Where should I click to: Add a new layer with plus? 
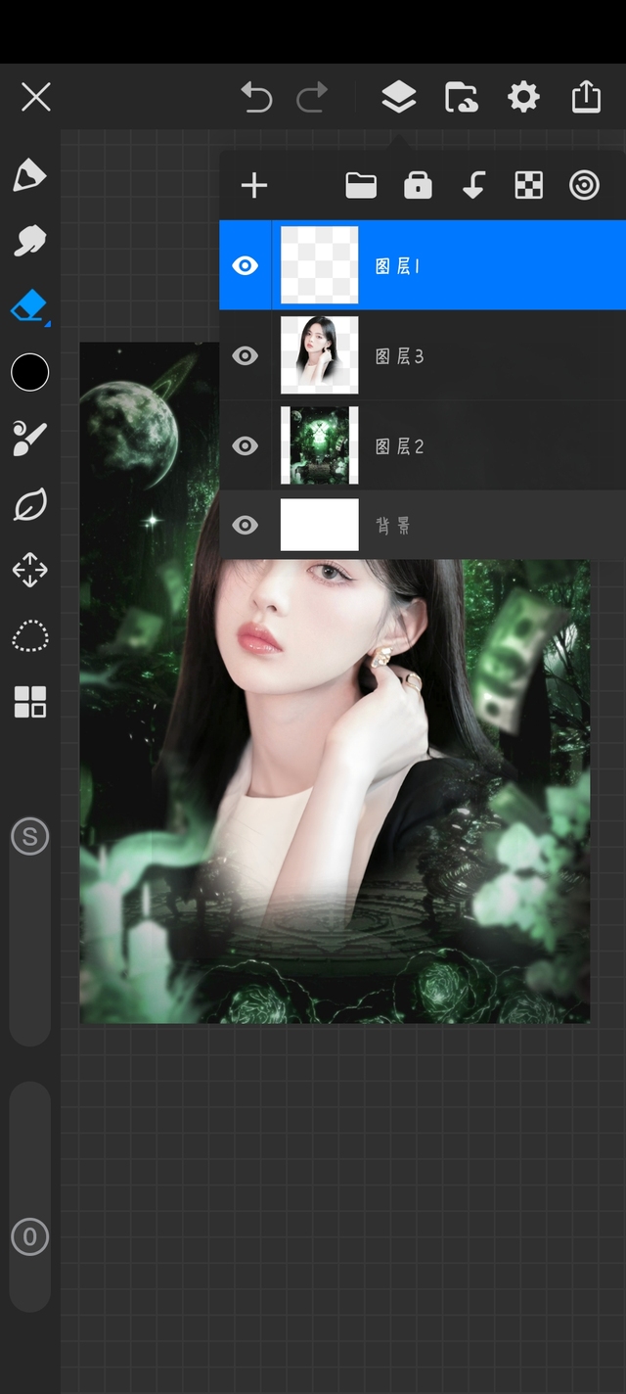pos(254,185)
